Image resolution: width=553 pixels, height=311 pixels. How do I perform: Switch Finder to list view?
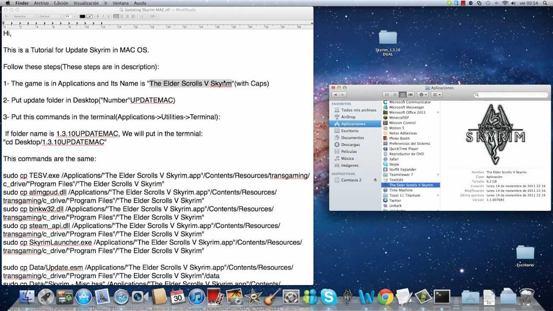point(395,95)
